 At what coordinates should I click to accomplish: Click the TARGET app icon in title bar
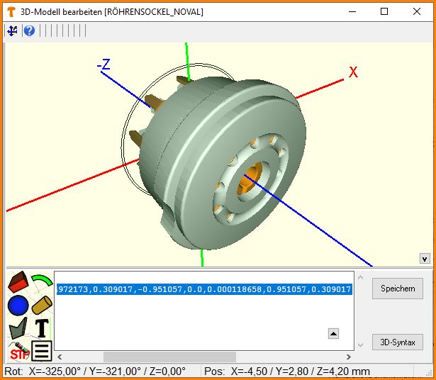pyautogui.click(x=11, y=12)
